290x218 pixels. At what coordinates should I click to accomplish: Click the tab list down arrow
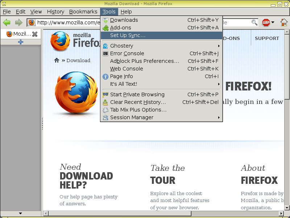(x=21, y=213)
